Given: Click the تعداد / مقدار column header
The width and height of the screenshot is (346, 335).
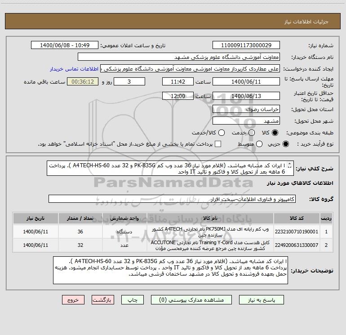Looking at the screenshot, I should pyautogui.click(x=80, y=218).
